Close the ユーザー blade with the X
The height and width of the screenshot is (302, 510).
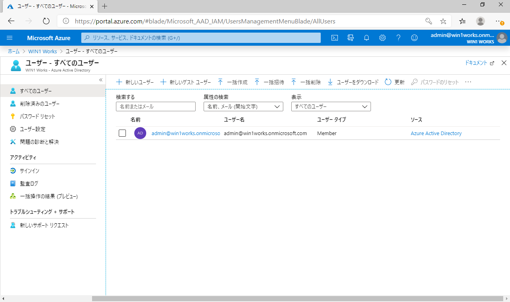coord(504,63)
